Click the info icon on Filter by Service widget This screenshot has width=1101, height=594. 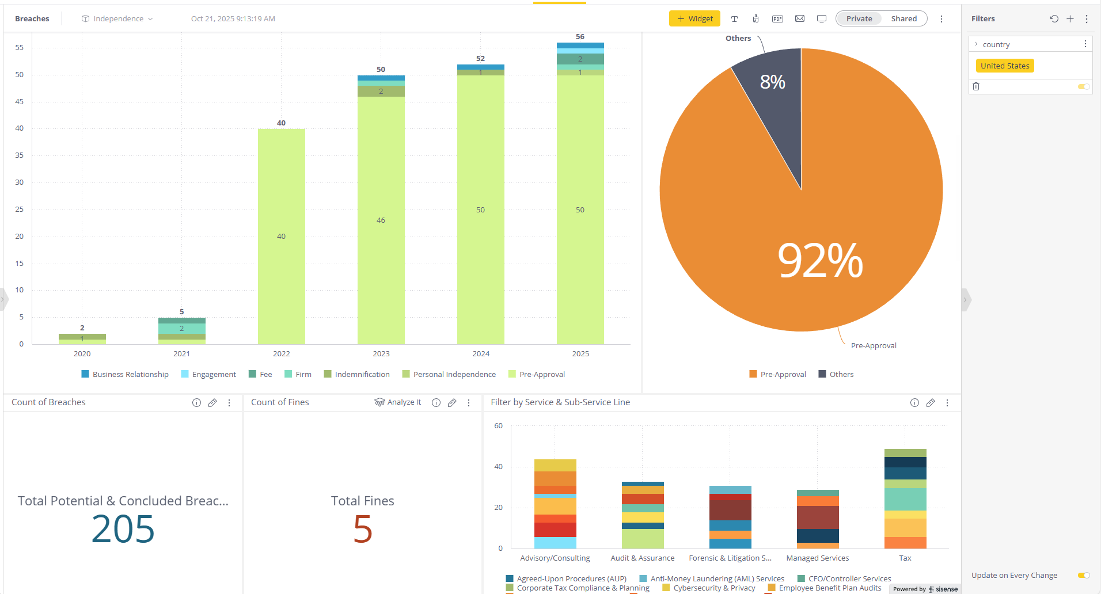(914, 402)
